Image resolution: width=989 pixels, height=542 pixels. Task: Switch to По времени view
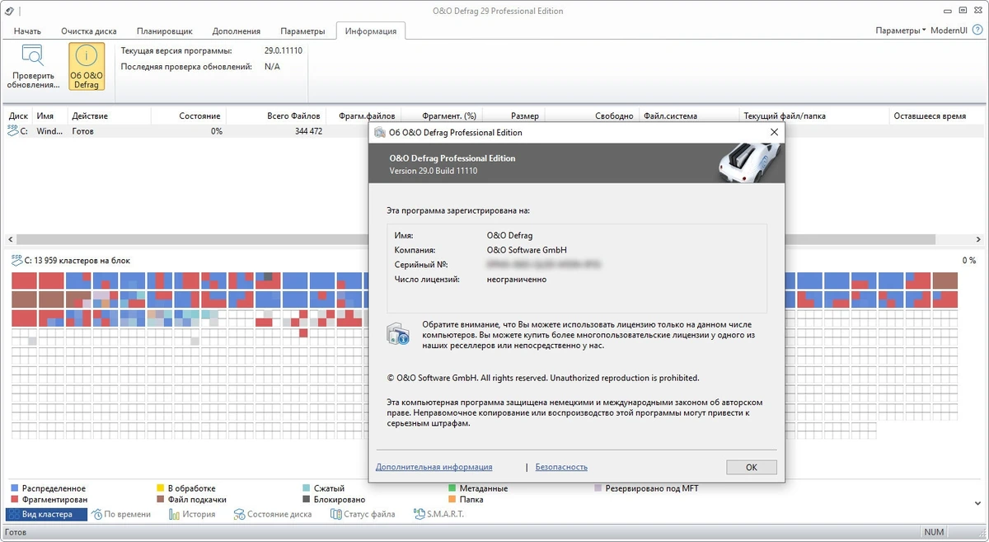(121, 514)
